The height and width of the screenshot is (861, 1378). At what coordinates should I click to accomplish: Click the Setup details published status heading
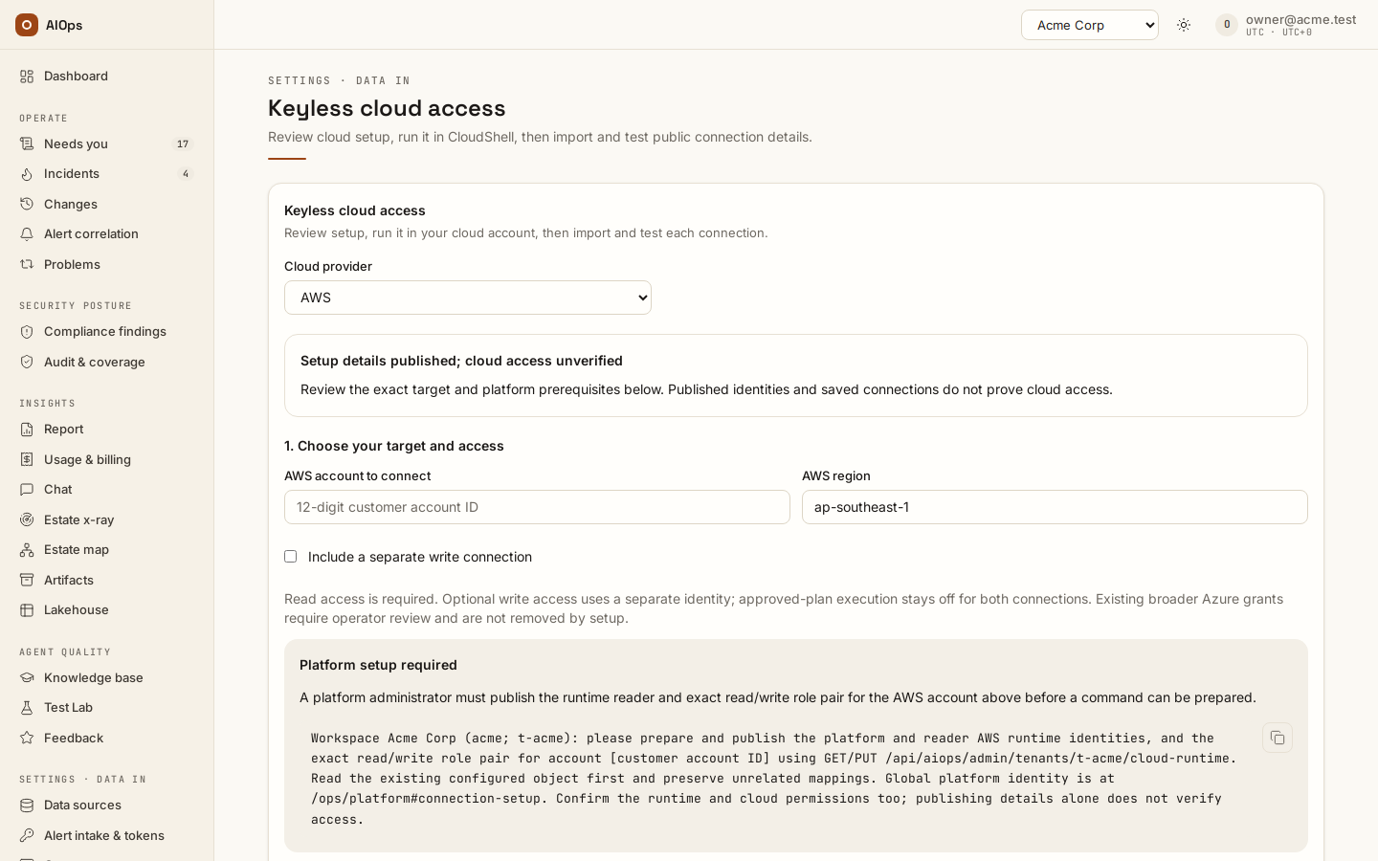(x=461, y=361)
